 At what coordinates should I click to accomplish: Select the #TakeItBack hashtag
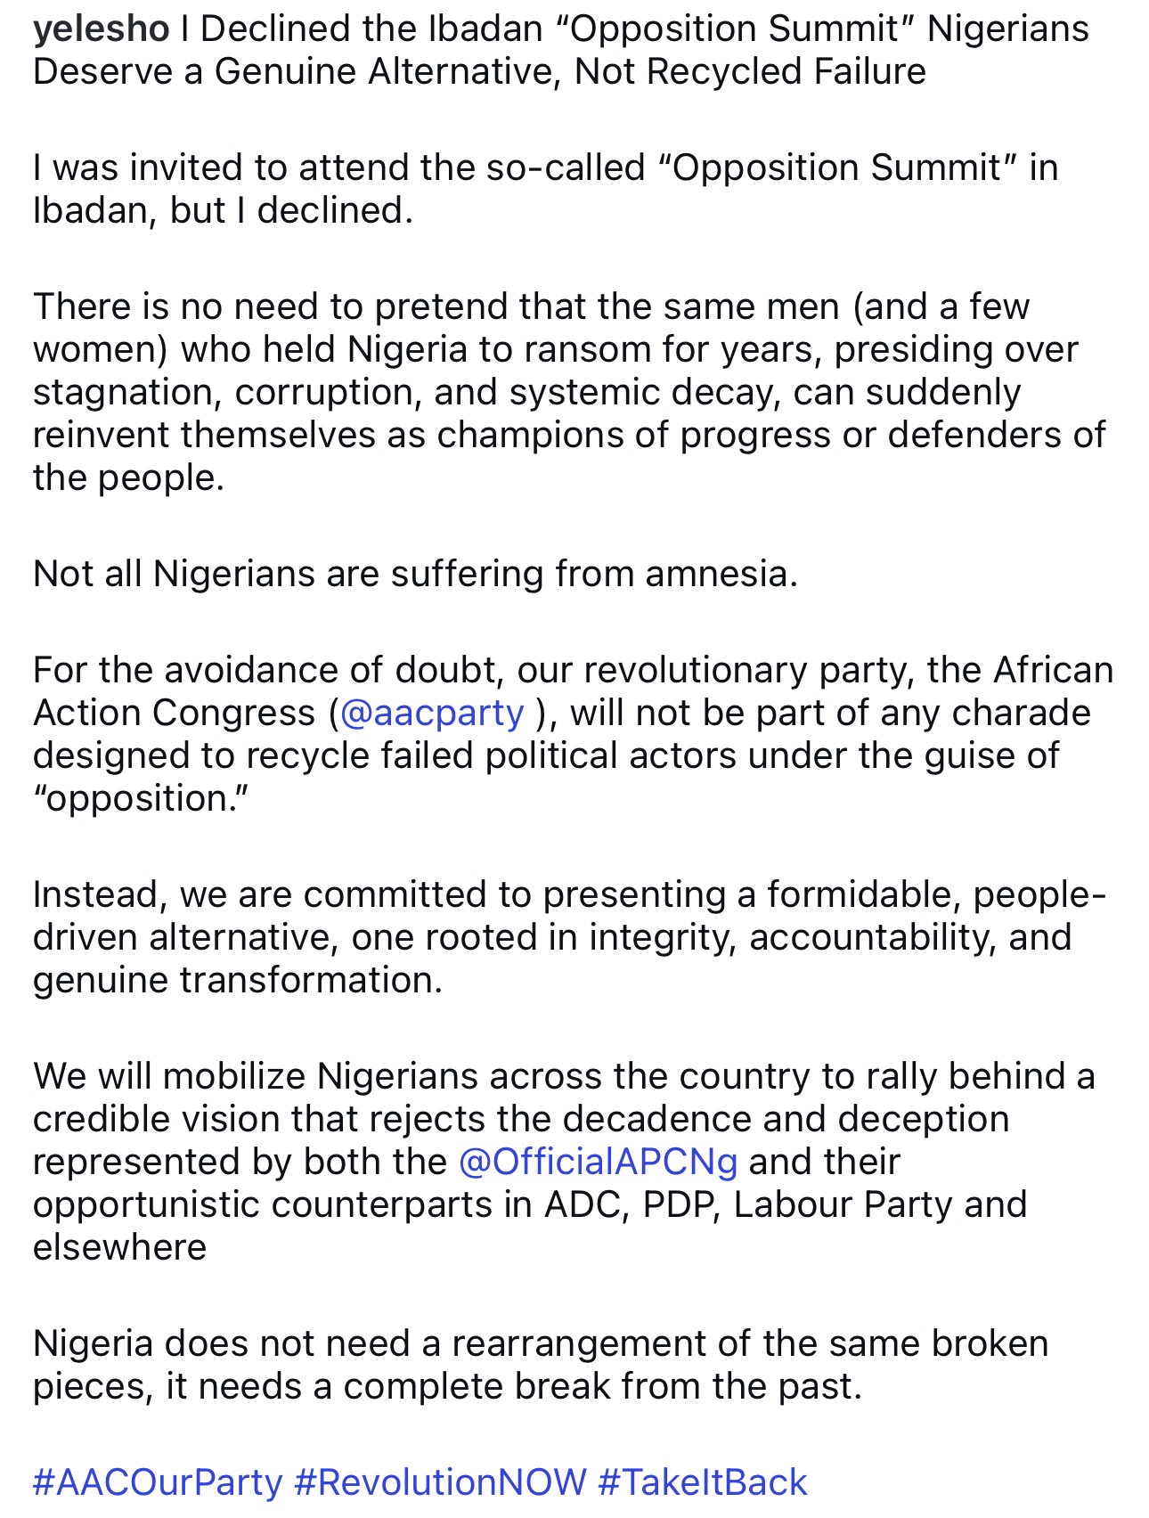702,1482
